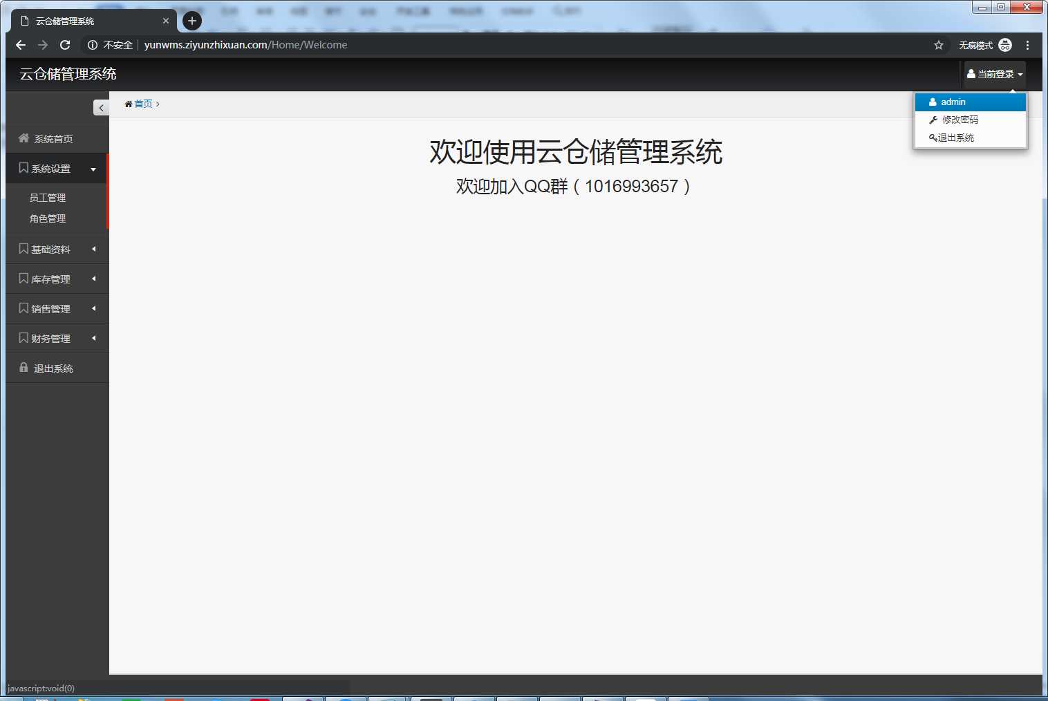Screen dimensions: 1048x701
Task: Bookmark page with the star icon
Action: coord(939,45)
